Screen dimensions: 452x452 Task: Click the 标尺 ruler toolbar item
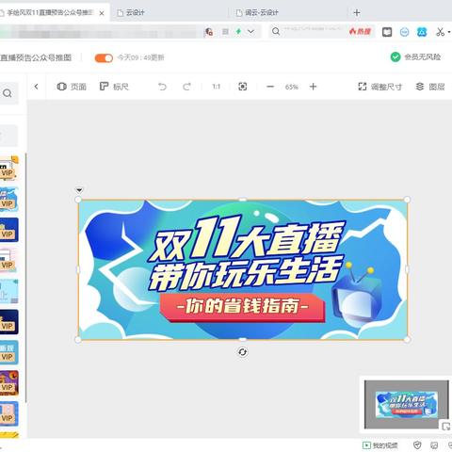pos(114,87)
